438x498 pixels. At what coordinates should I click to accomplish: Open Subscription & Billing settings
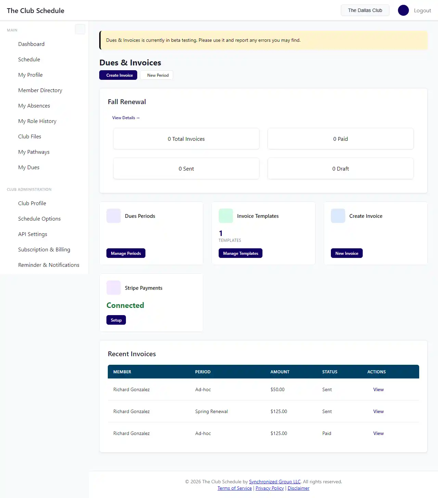point(44,250)
